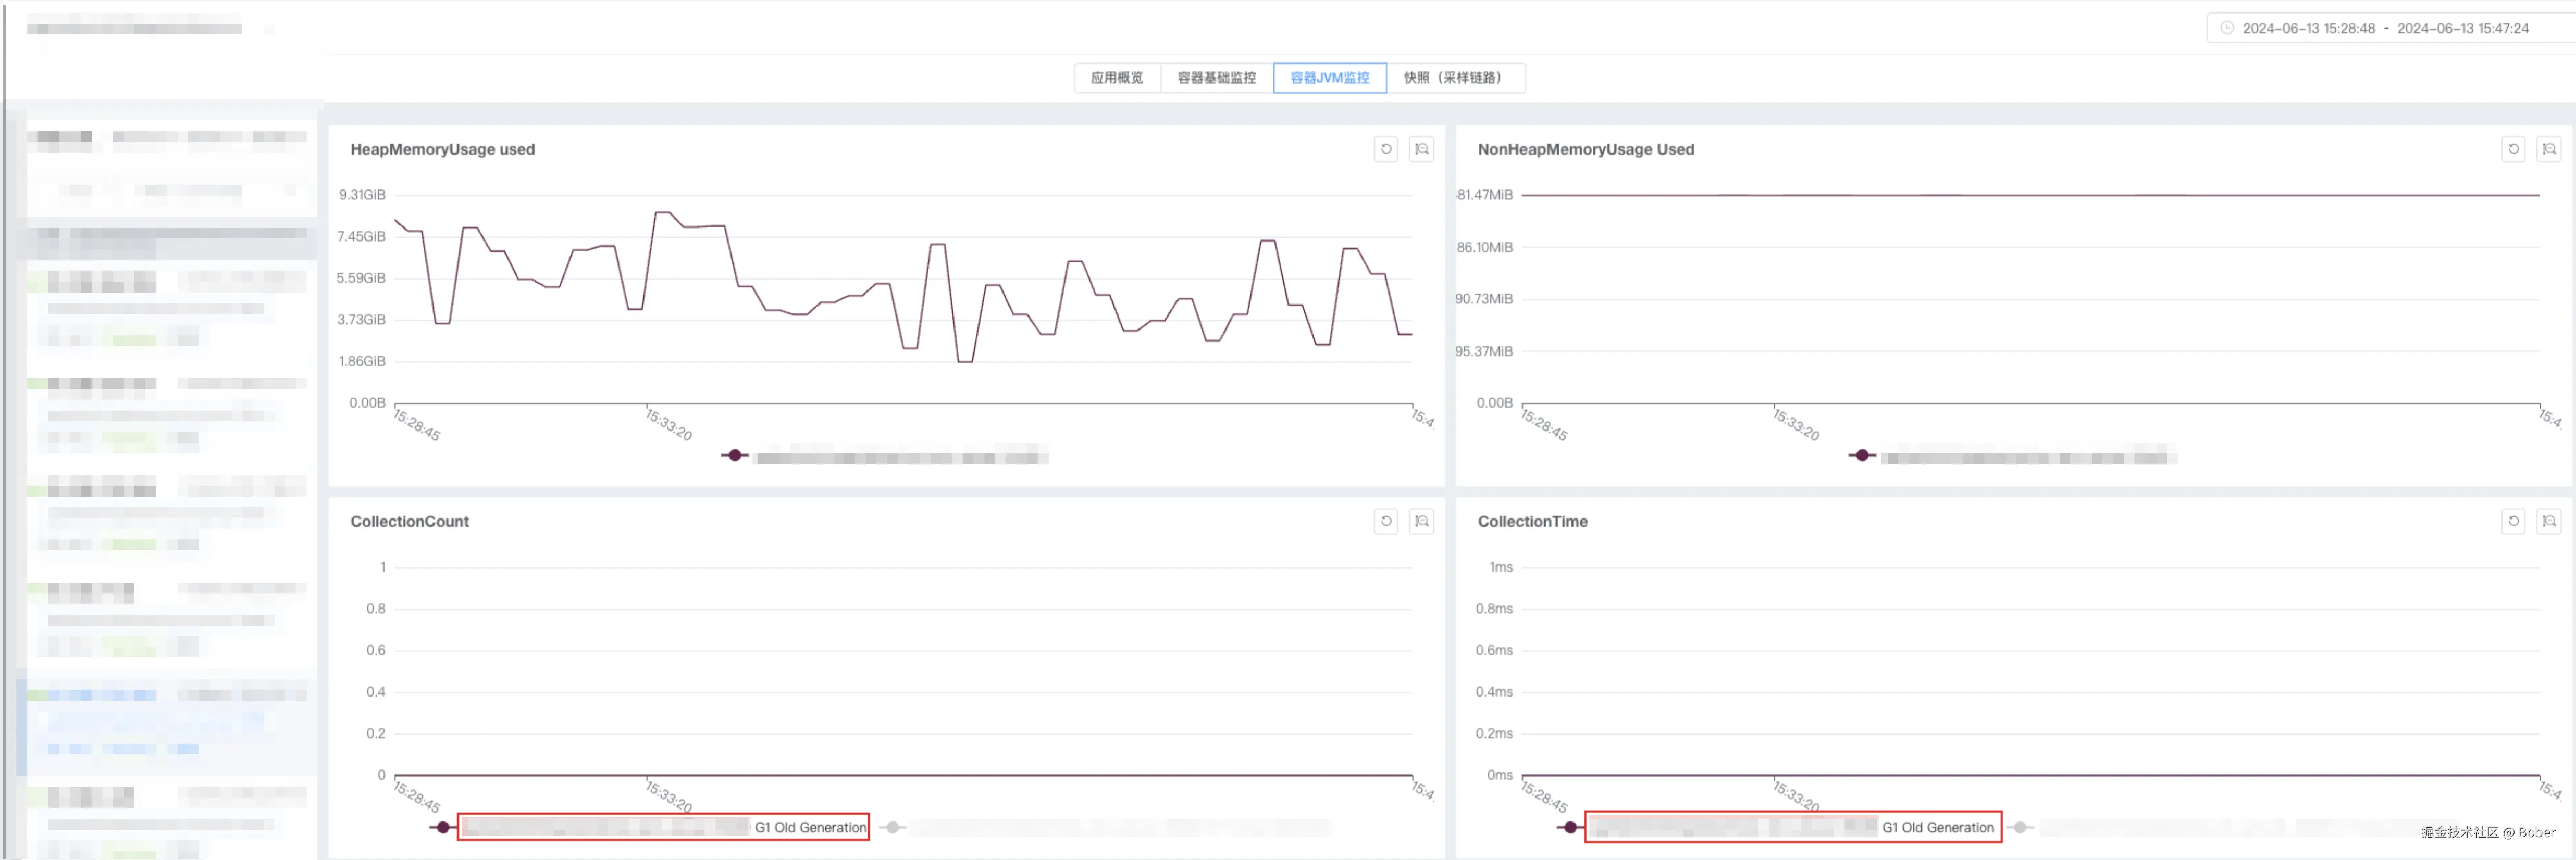Image resolution: width=2576 pixels, height=860 pixels.
Task: Switch to the 容器基础监控 tab
Action: tap(1216, 78)
